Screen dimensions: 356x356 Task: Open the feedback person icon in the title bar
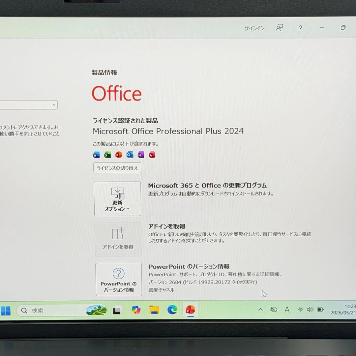click(x=279, y=28)
